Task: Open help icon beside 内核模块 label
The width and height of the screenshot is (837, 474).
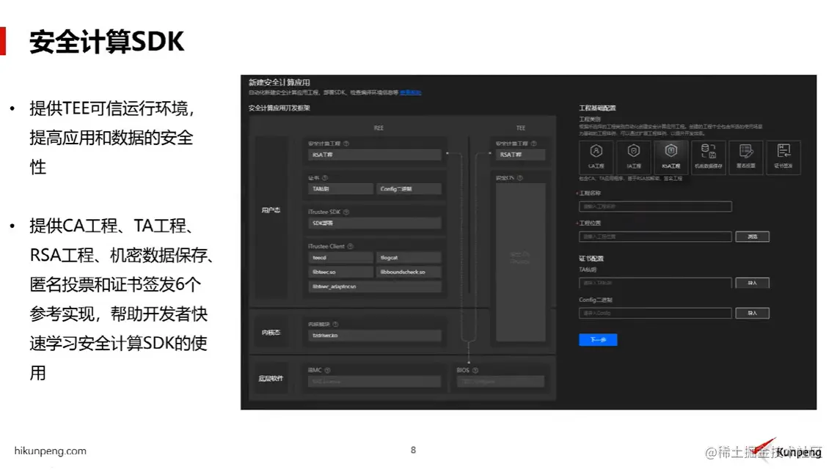Action: click(335, 324)
